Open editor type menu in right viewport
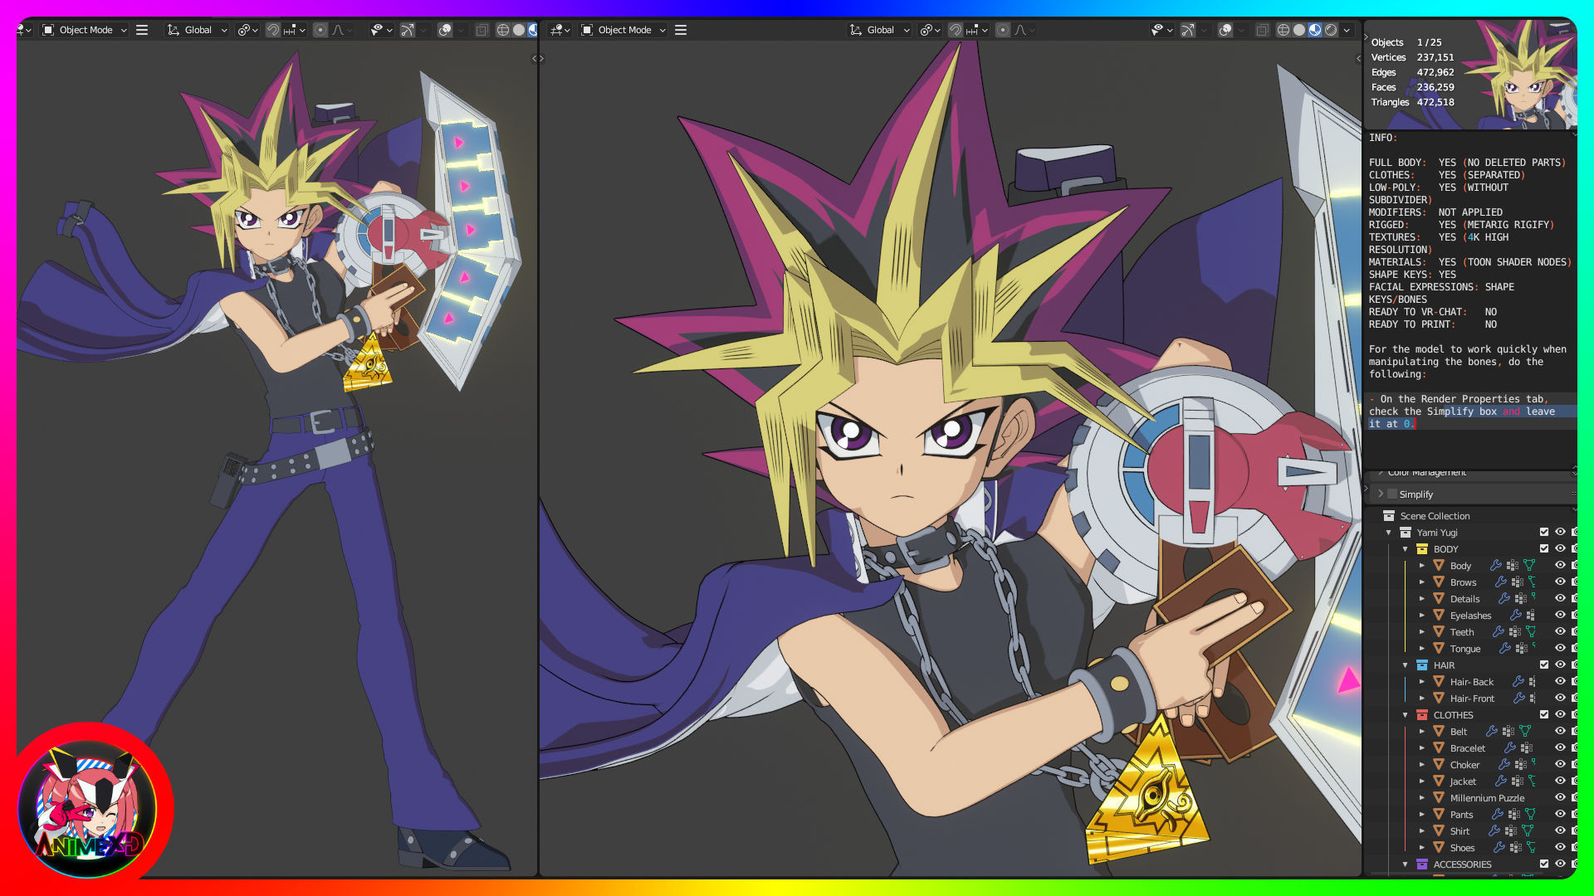This screenshot has width=1594, height=896. click(x=559, y=30)
